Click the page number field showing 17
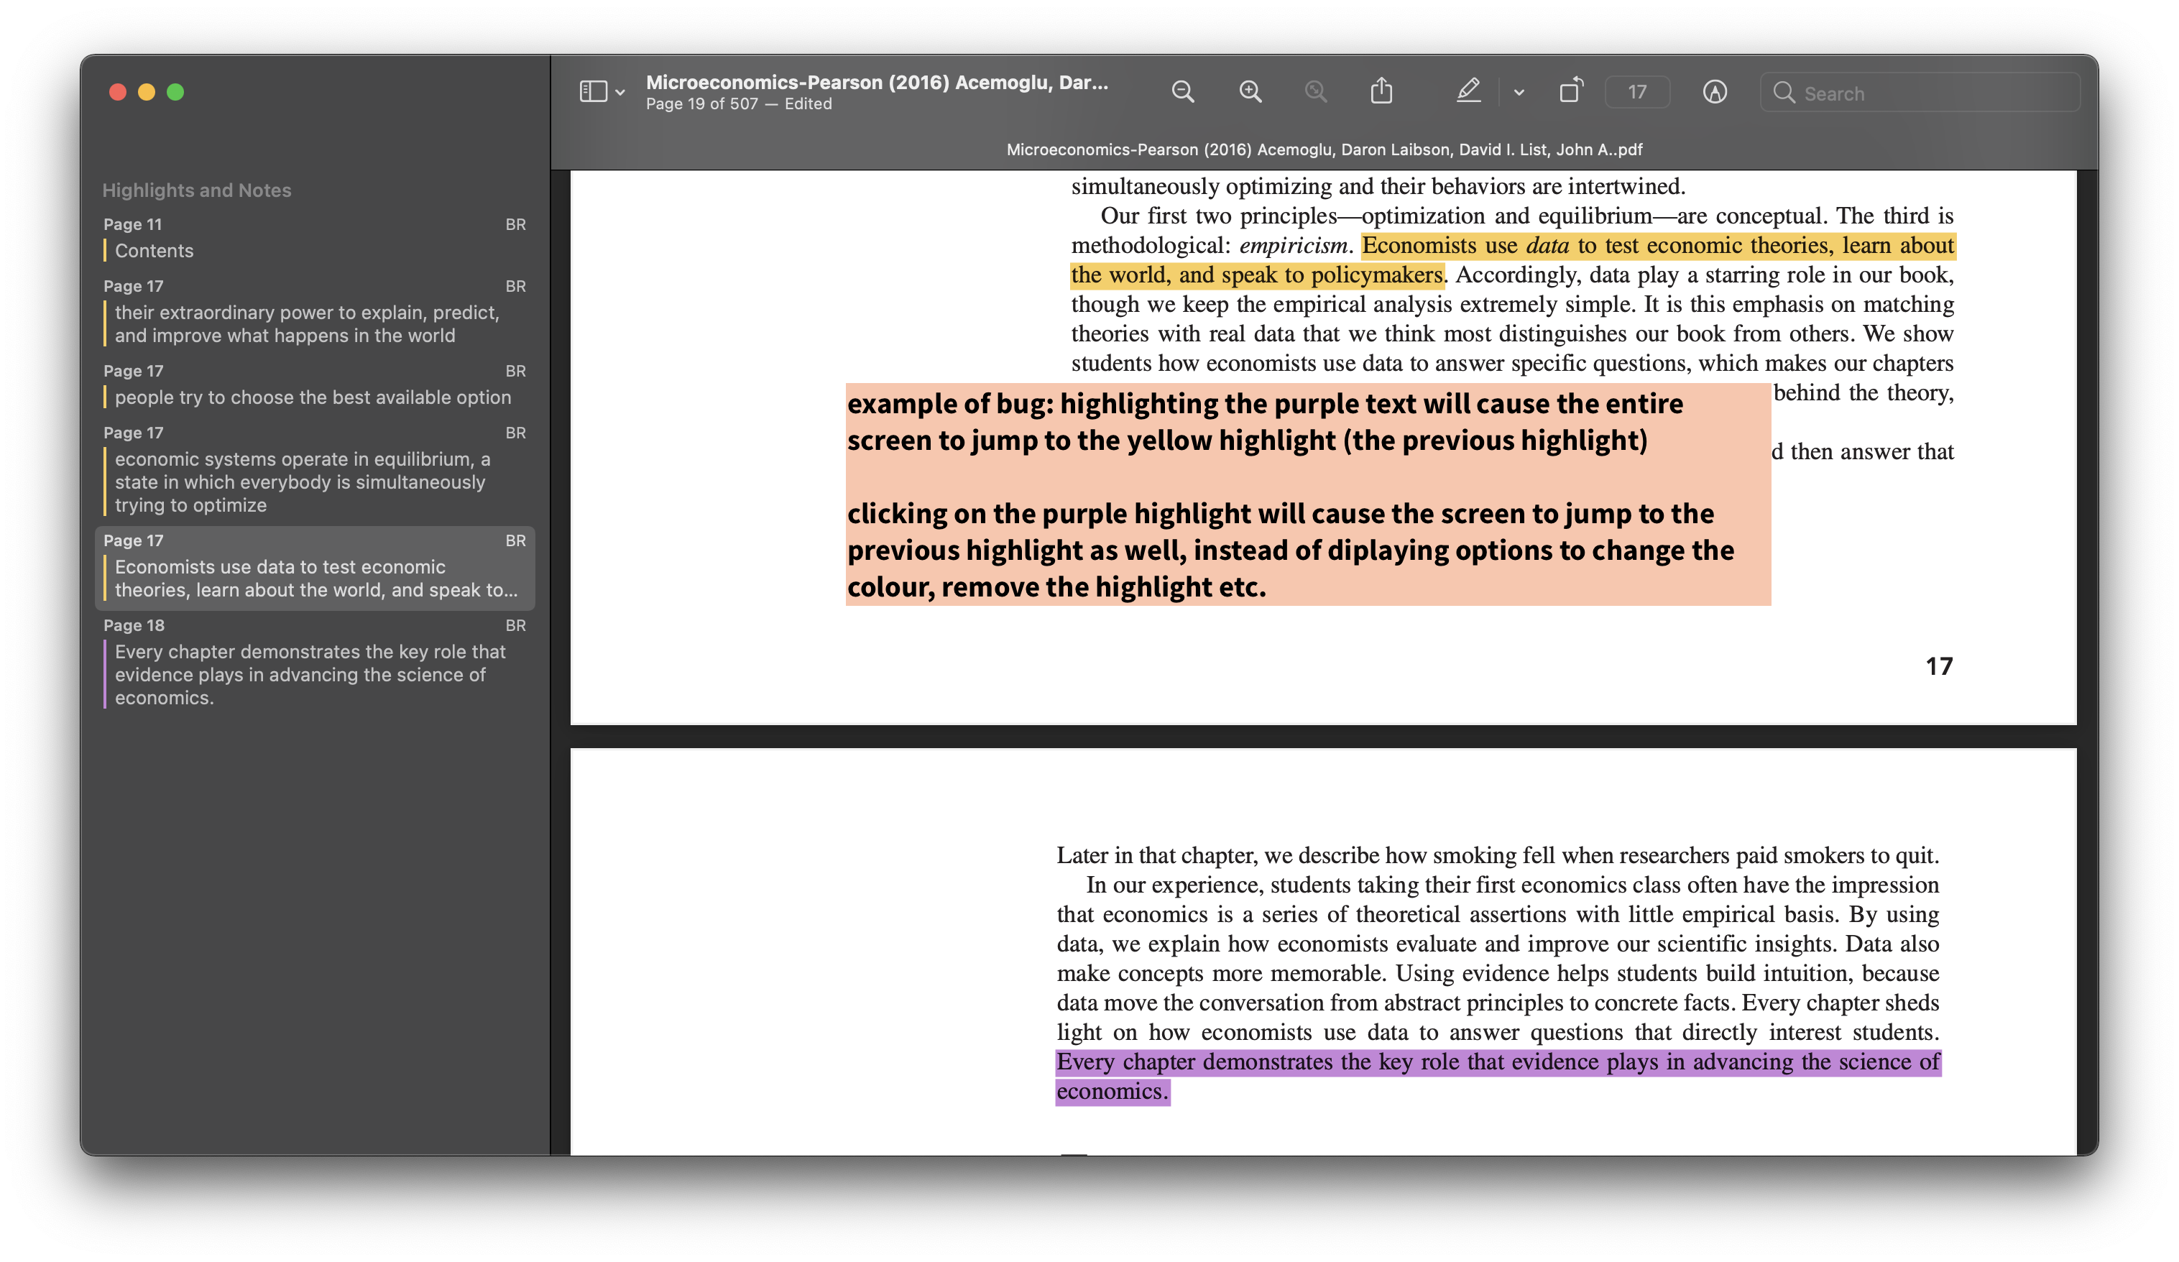 [1637, 93]
